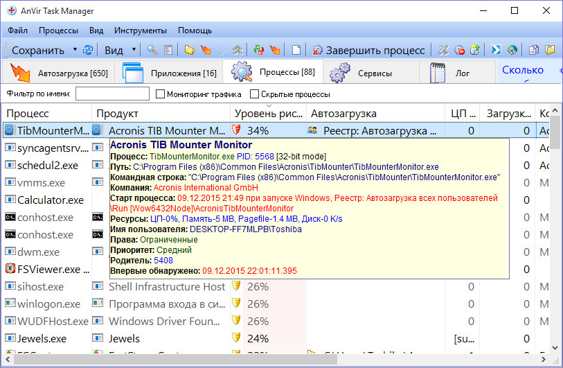The width and height of the screenshot is (563, 368).
Task: Open the Вид toolbar dropdown arrow
Action: (x=134, y=49)
